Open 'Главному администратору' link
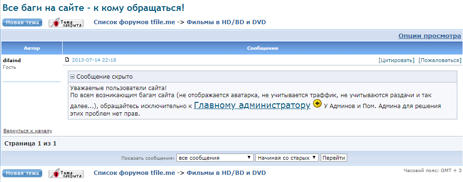The image size is (463, 182). (252, 105)
